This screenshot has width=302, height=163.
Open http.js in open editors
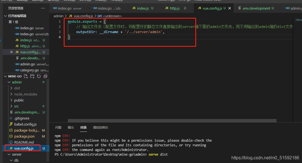pyautogui.click(x=26, y=46)
